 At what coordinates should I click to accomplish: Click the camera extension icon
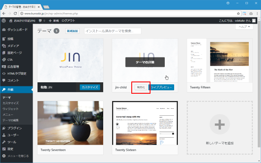tap(251, 13)
